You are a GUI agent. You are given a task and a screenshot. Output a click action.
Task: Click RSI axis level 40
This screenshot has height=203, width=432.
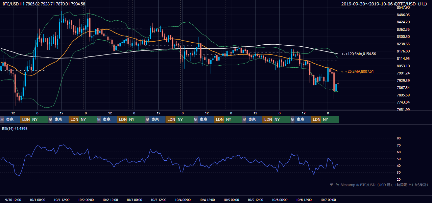[x=399, y=165]
